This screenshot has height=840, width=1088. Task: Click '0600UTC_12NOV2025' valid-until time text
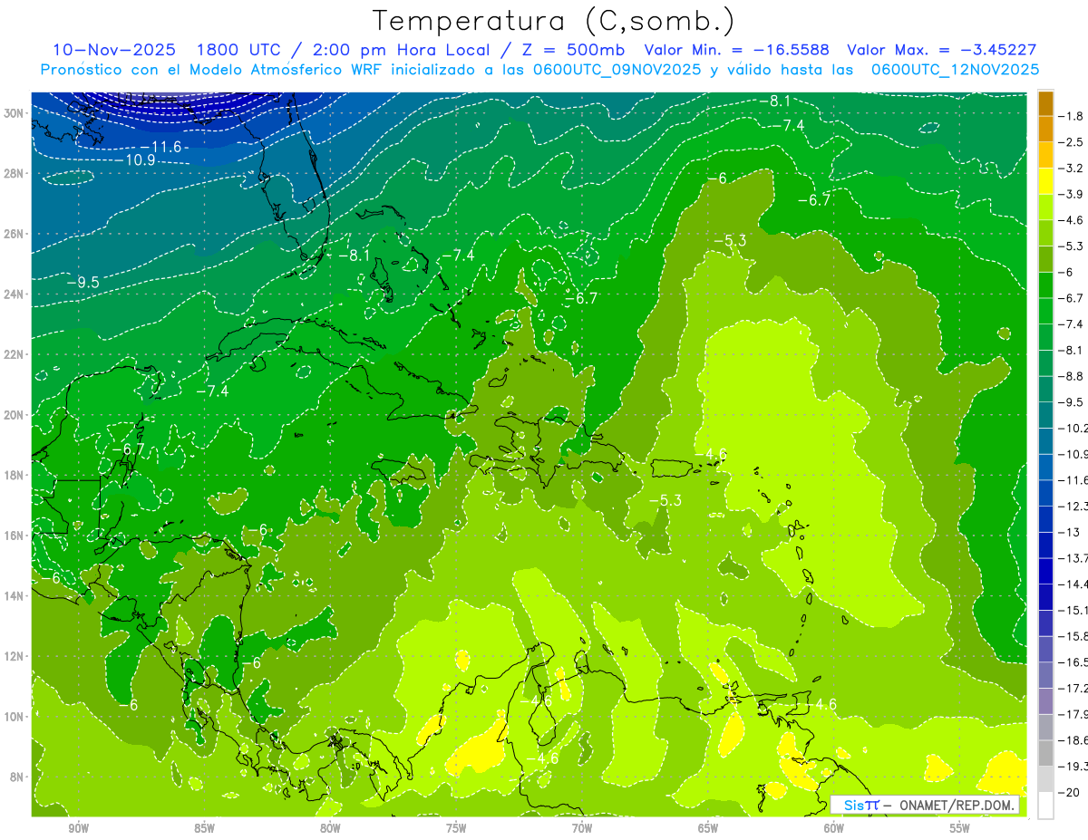pyautogui.click(x=954, y=70)
